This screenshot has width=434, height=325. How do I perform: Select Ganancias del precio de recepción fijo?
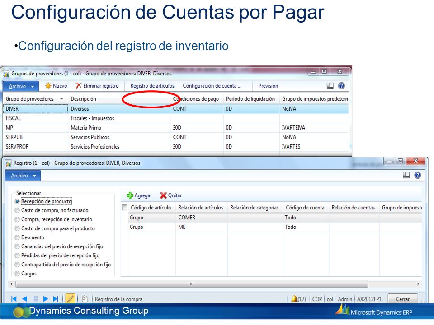[17, 246]
